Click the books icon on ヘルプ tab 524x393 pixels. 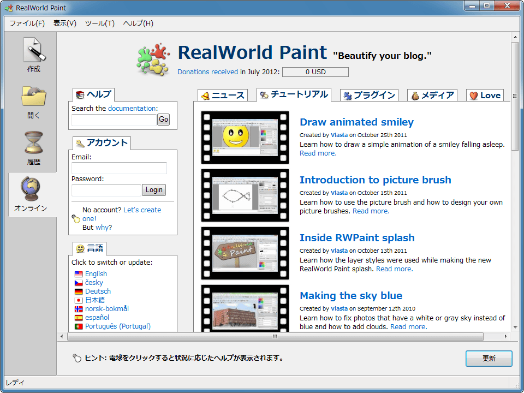click(x=80, y=95)
